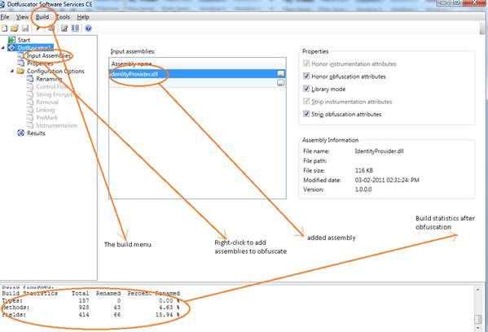Image resolution: width=488 pixels, height=332 pixels.
Task: Click the edit settings notepad toolbar icon
Action: coord(64,28)
